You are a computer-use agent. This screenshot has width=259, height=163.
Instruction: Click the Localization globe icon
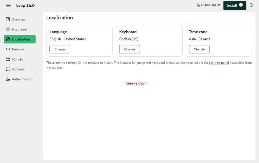[8, 39]
